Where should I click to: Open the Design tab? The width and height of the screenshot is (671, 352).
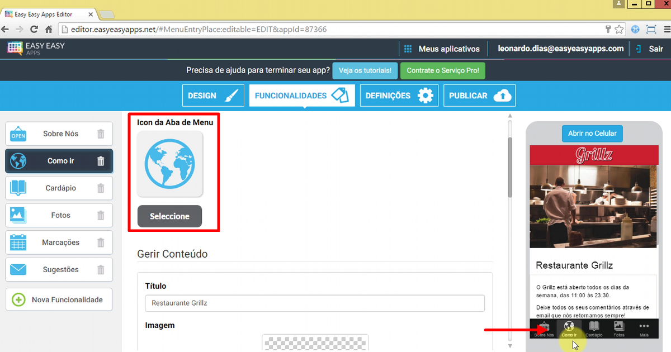click(213, 96)
